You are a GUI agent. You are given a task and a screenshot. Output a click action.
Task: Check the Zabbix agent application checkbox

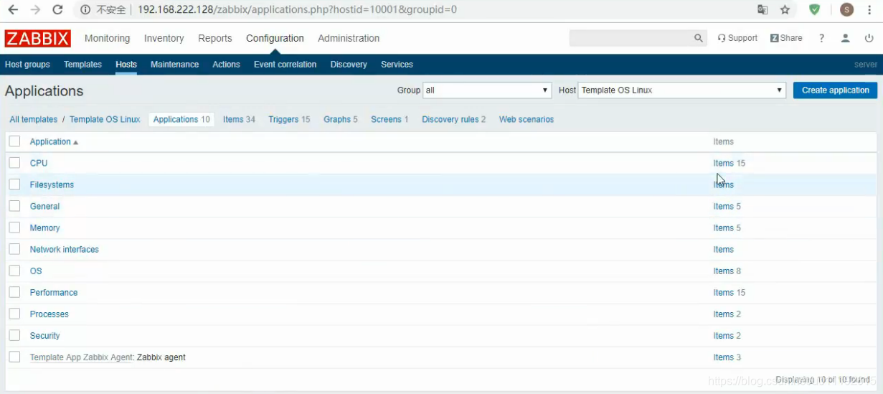[x=14, y=357]
